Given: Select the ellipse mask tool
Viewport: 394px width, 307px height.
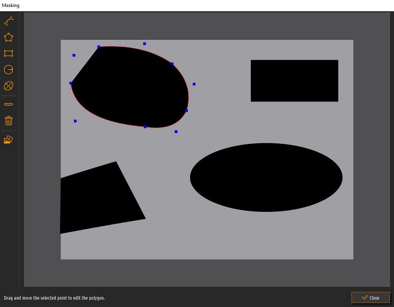Looking at the screenshot, I should click(x=8, y=86).
